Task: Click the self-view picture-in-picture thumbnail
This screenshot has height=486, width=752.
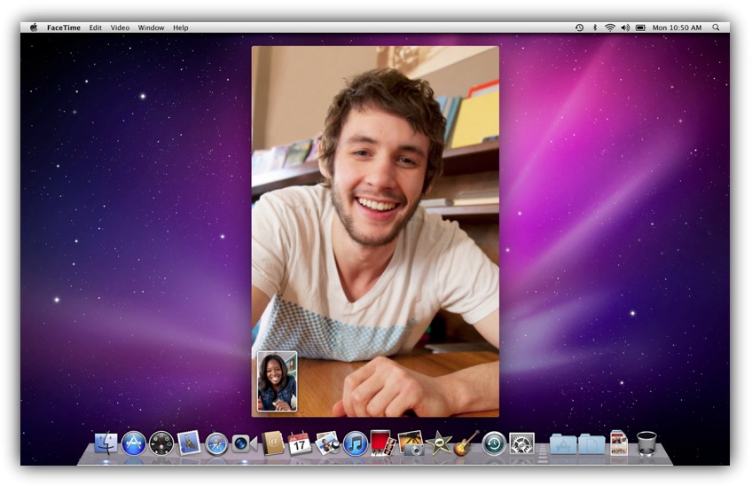Action: (x=278, y=381)
